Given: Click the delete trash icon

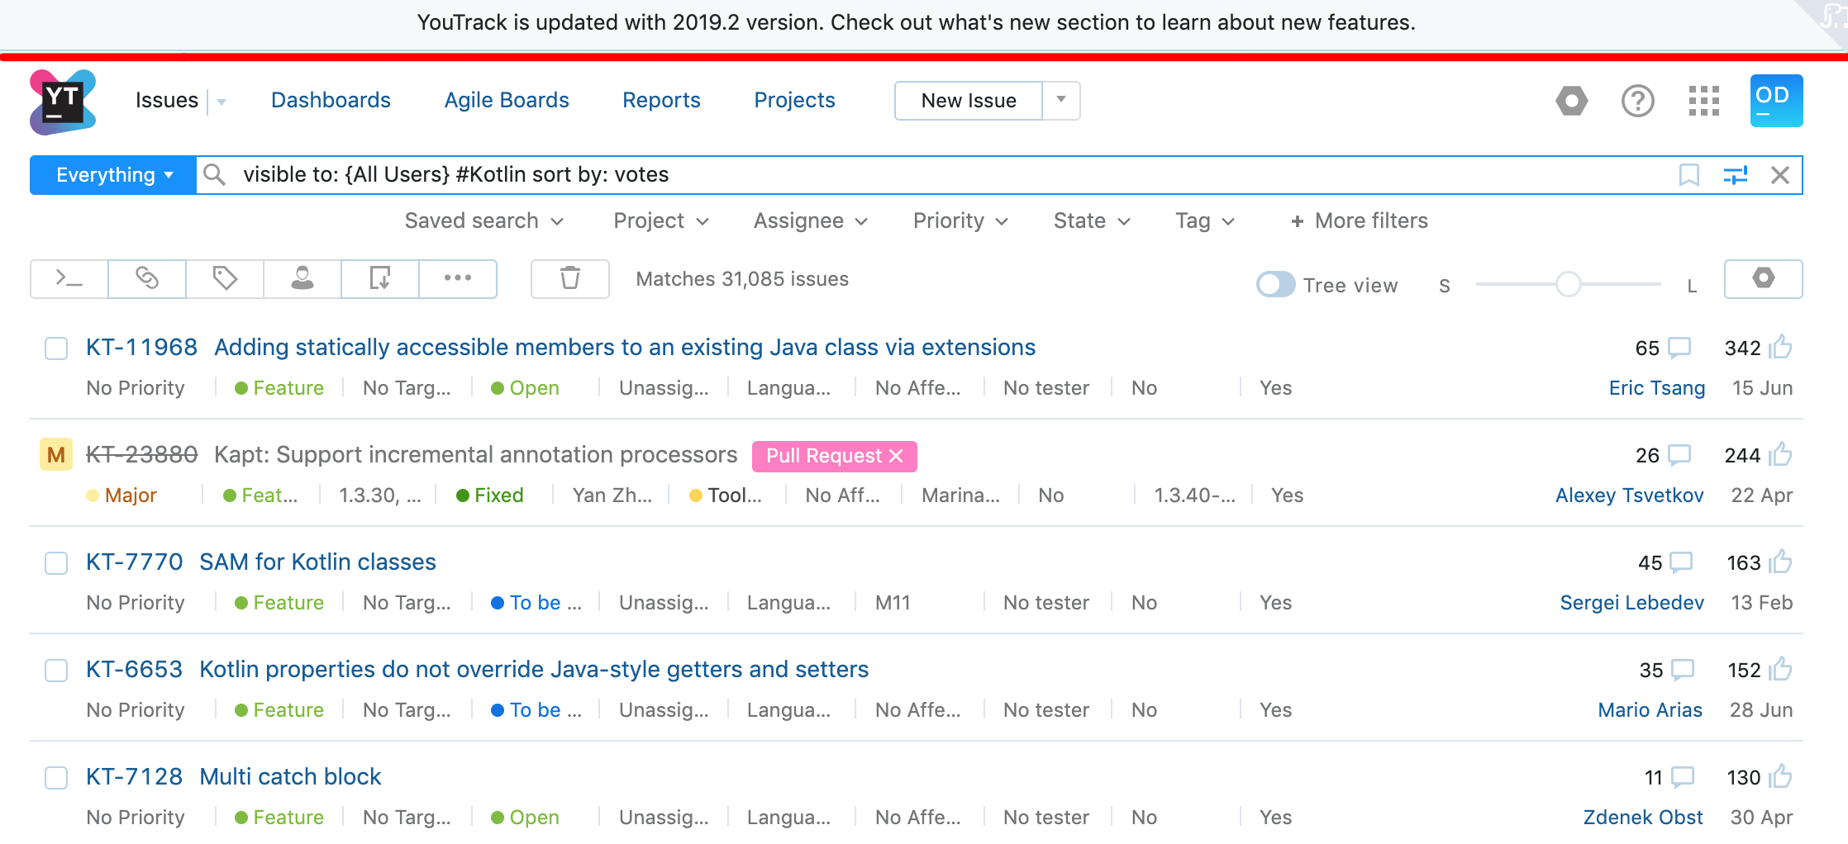Looking at the screenshot, I should pyautogui.click(x=570, y=279).
